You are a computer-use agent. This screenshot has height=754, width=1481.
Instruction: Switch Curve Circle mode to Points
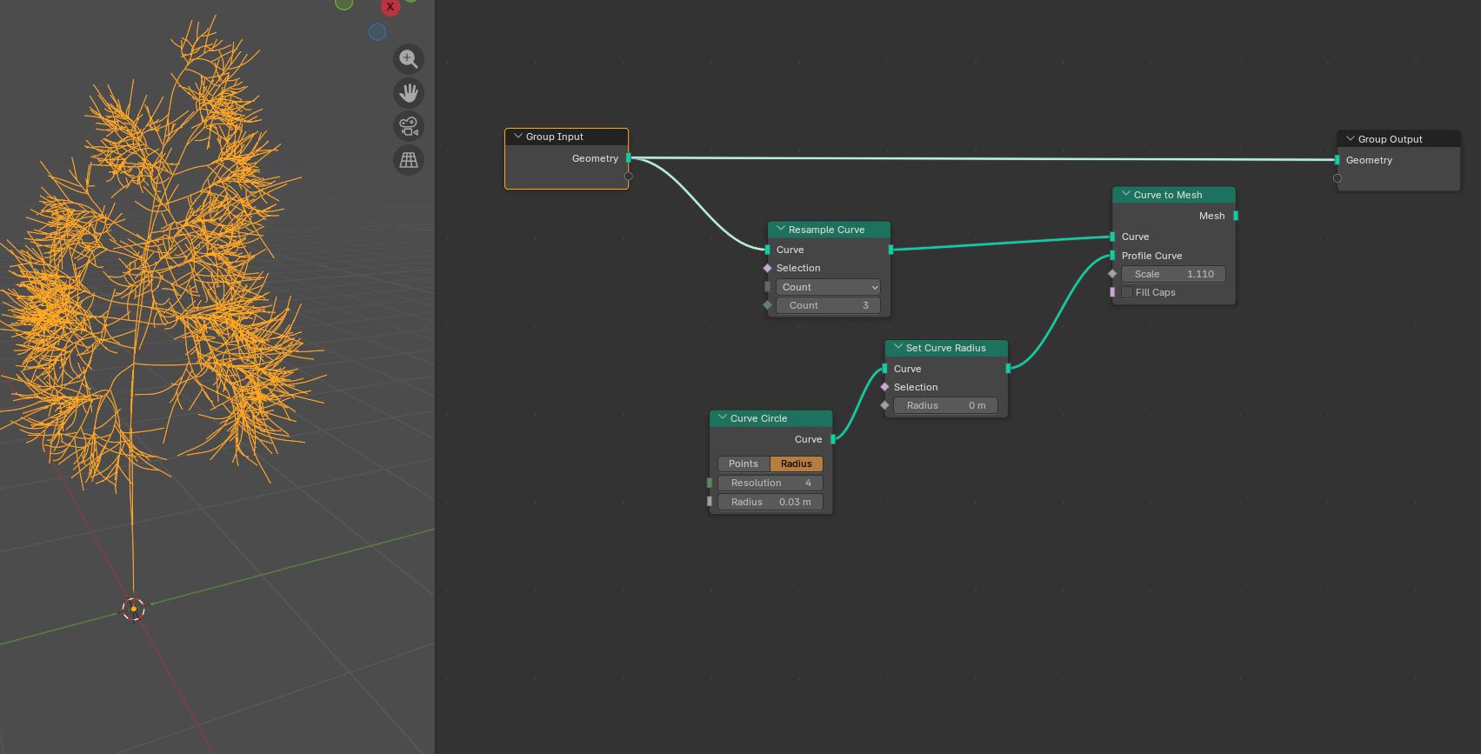[744, 464]
